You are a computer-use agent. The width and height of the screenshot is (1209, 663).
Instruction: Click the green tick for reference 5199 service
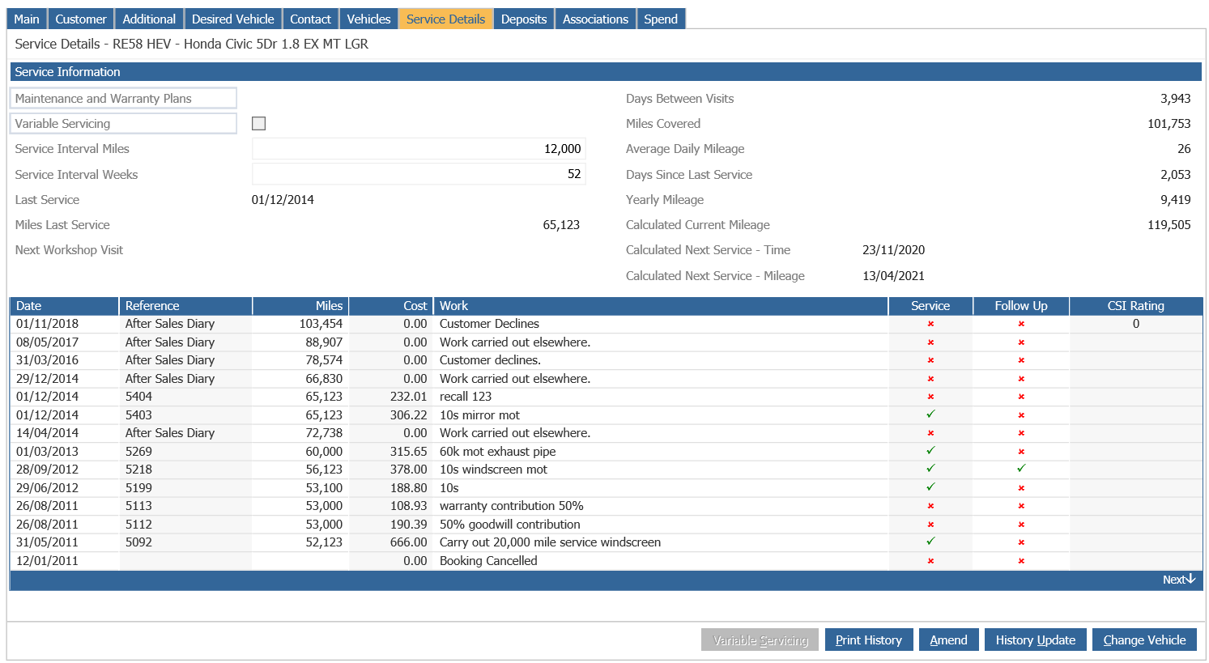930,487
